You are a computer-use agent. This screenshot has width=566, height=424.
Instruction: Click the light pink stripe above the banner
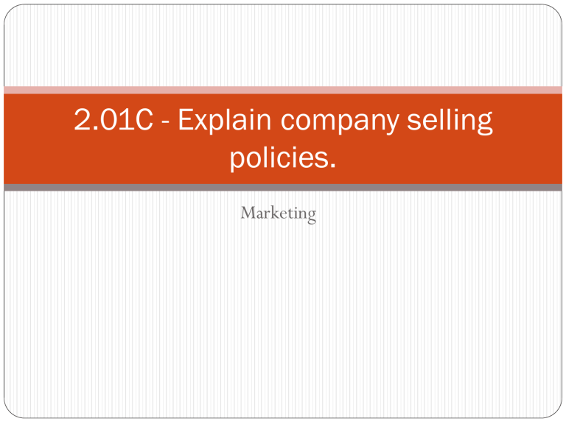point(283,90)
